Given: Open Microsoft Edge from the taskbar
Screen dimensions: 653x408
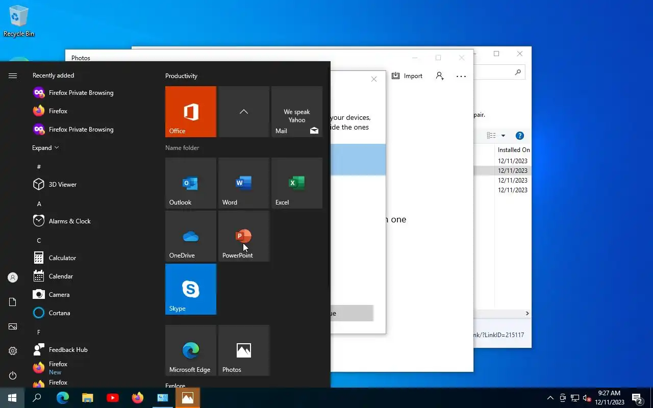Looking at the screenshot, I should [63, 398].
